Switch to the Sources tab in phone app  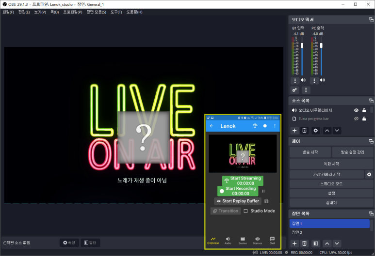(x=257, y=241)
